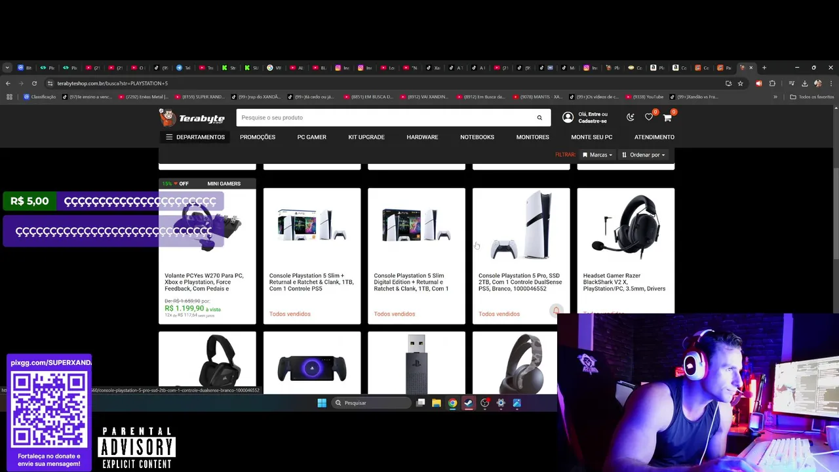The height and width of the screenshot is (472, 839).
Task: Expand the Ordenar por dropdown
Action: 644,155
